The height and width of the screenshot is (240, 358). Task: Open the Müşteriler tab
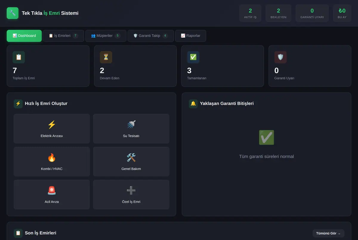(106, 36)
